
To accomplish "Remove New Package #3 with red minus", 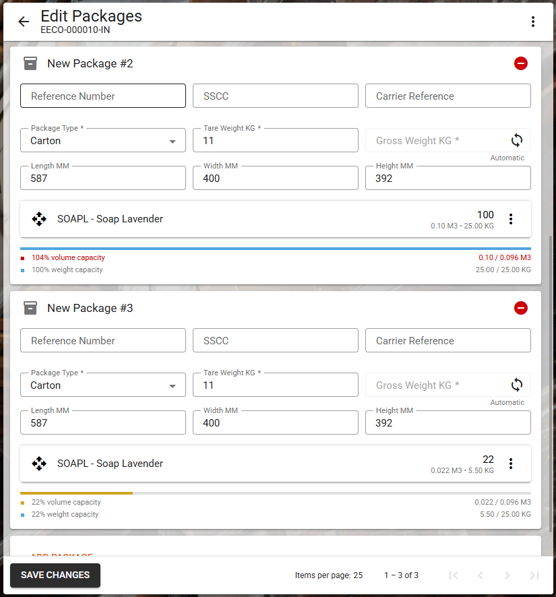I will tap(520, 308).
